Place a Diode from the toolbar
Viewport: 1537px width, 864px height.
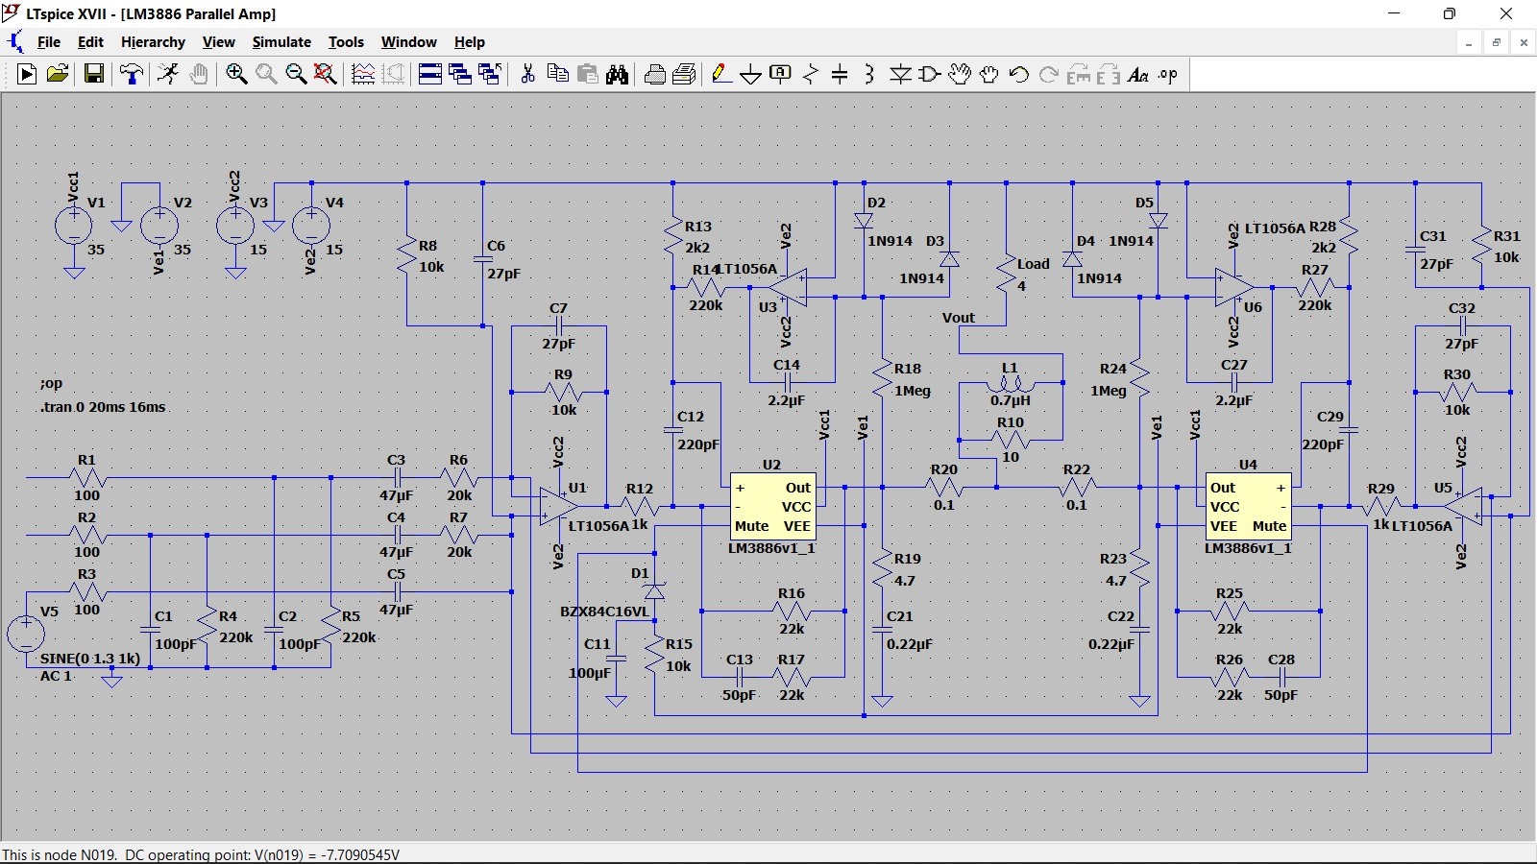click(x=900, y=74)
